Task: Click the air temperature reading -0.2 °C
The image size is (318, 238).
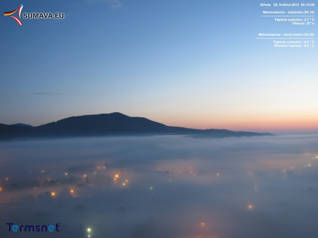Action: [x=300, y=42]
